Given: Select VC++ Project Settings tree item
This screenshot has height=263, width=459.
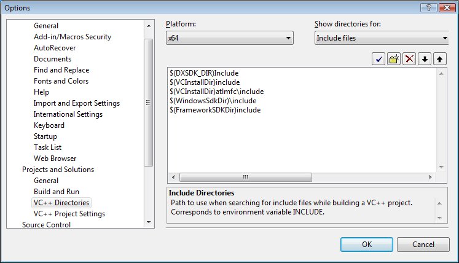Looking at the screenshot, I should pos(69,214).
